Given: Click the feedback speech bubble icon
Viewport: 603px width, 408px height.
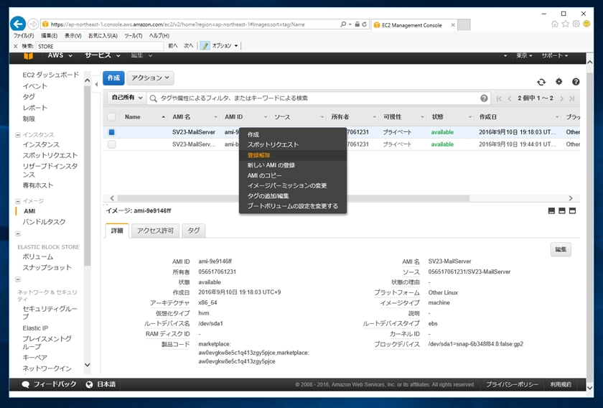Looking at the screenshot, I should click(25, 384).
